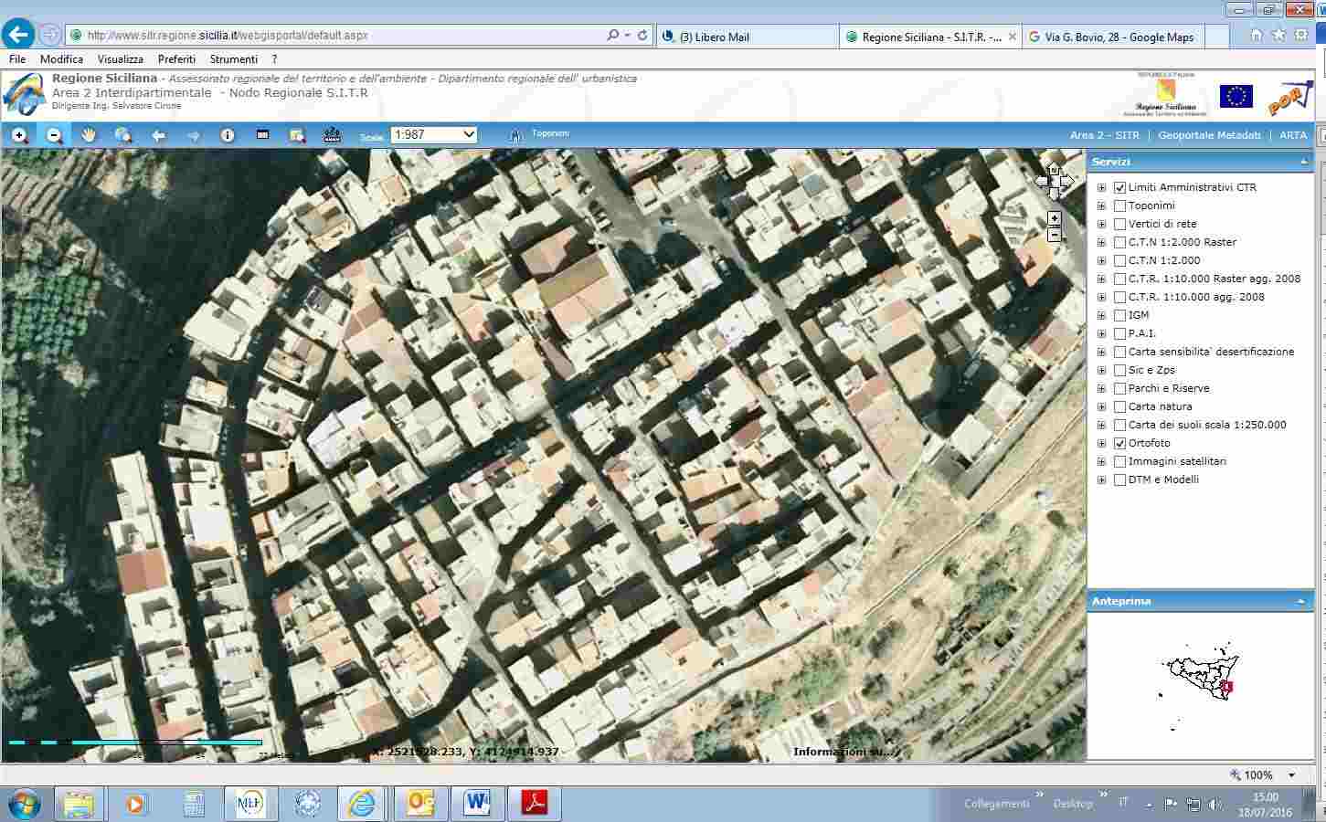Click the ARTA link
The image size is (1326, 822).
(x=1293, y=135)
